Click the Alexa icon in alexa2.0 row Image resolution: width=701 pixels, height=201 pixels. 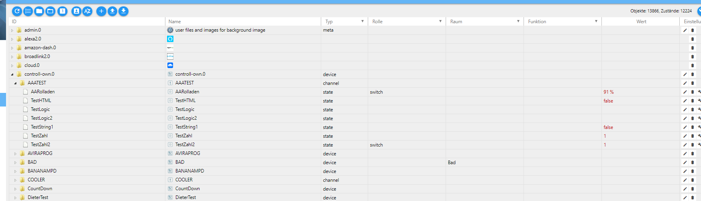tap(170, 39)
